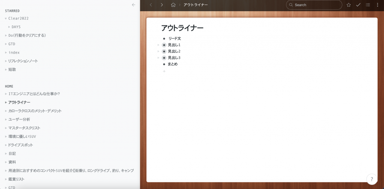Go forward with the forward chevron

162,5
